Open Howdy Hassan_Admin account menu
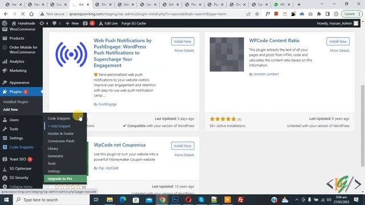 pyautogui.click(x=337, y=23)
